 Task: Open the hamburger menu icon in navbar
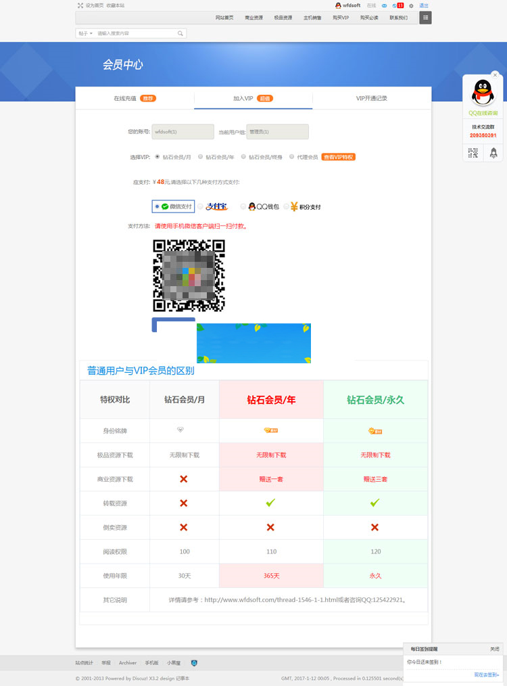[425, 18]
